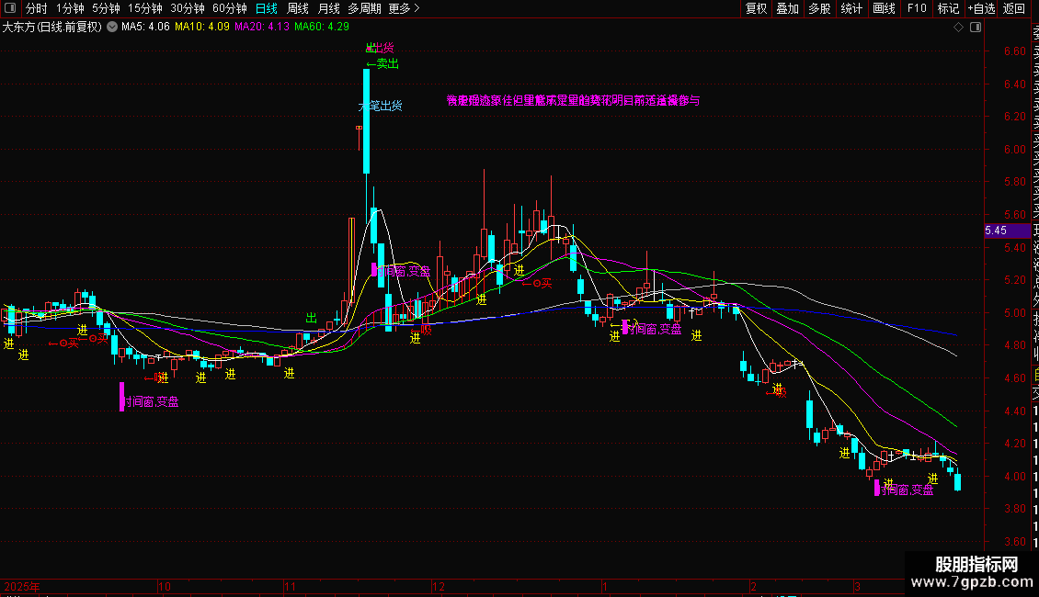
Task: Click the 叠加 overlay tool
Action: [787, 8]
